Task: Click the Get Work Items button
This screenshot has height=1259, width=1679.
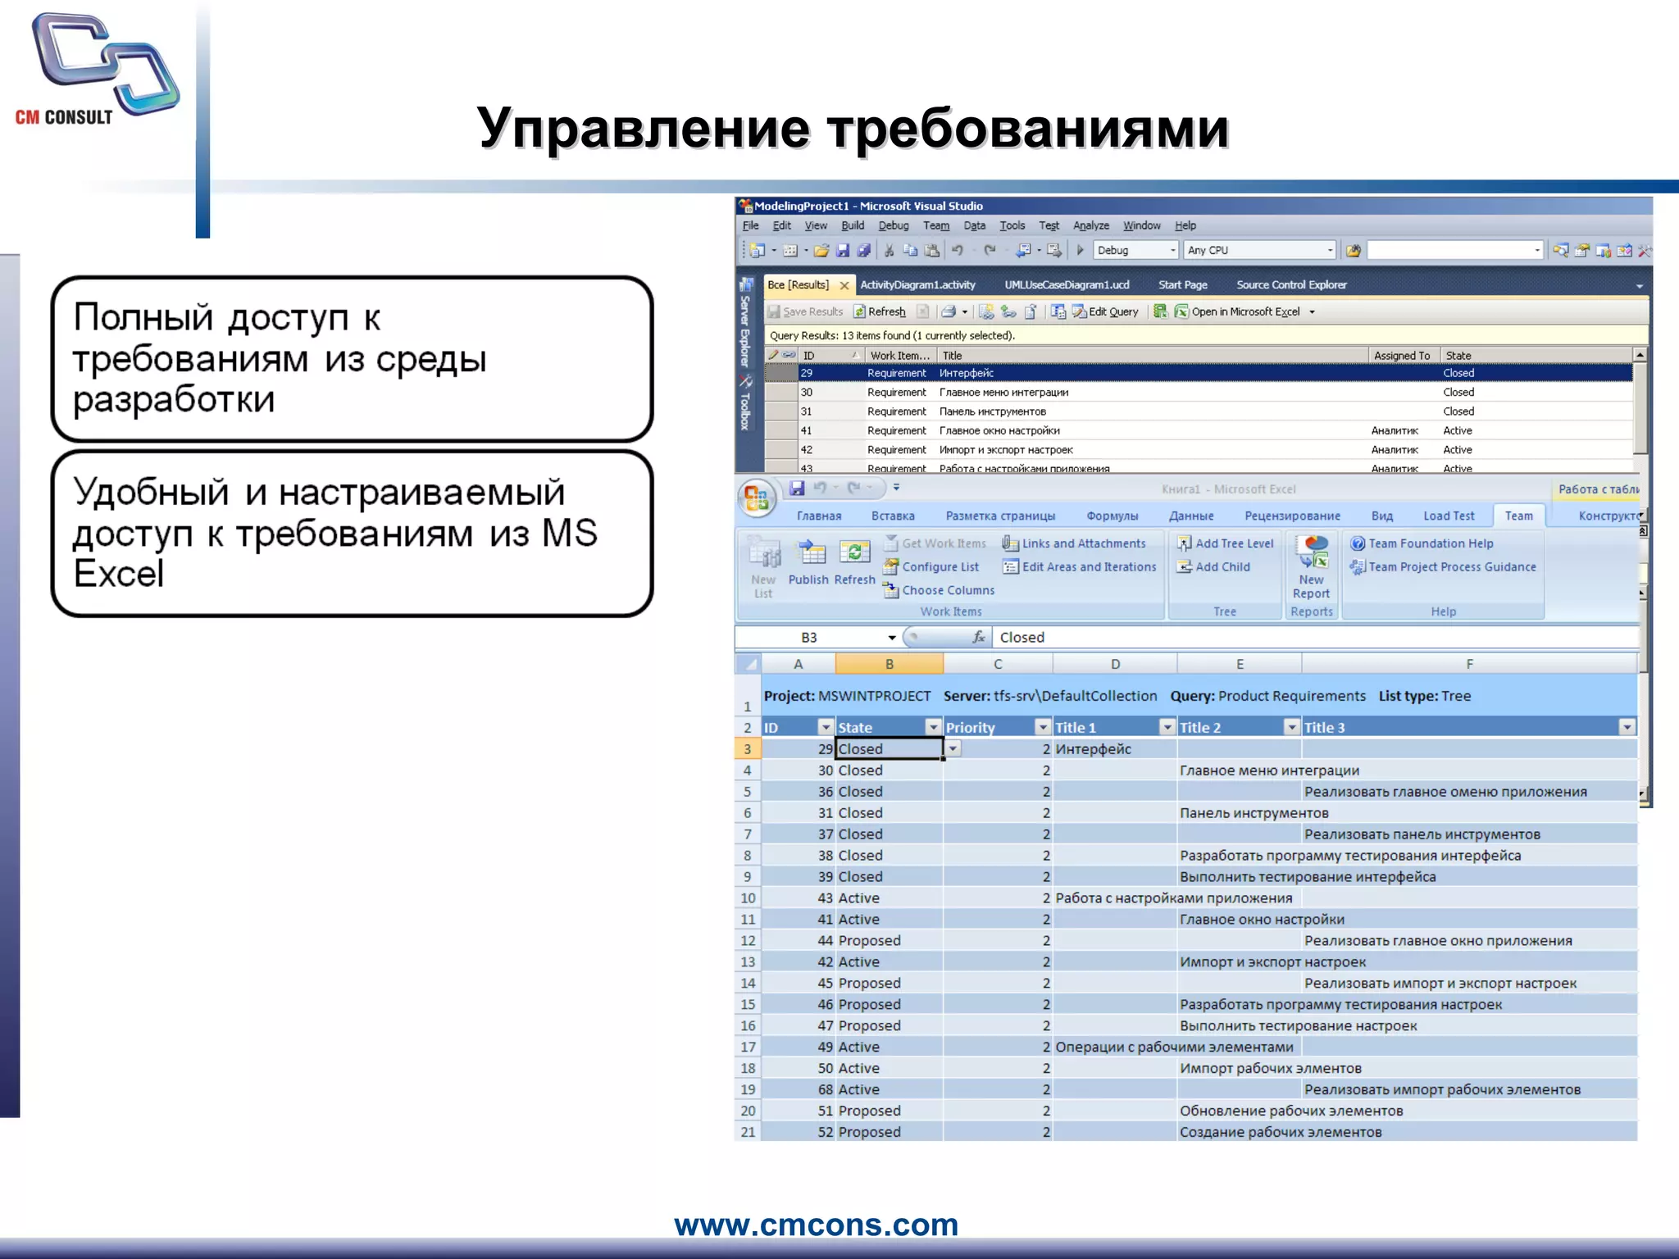Action: 935,543
